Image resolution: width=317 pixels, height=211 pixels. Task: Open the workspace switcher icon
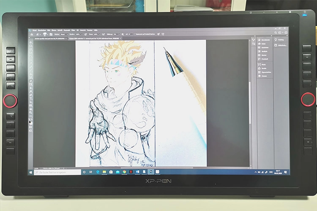280,32
